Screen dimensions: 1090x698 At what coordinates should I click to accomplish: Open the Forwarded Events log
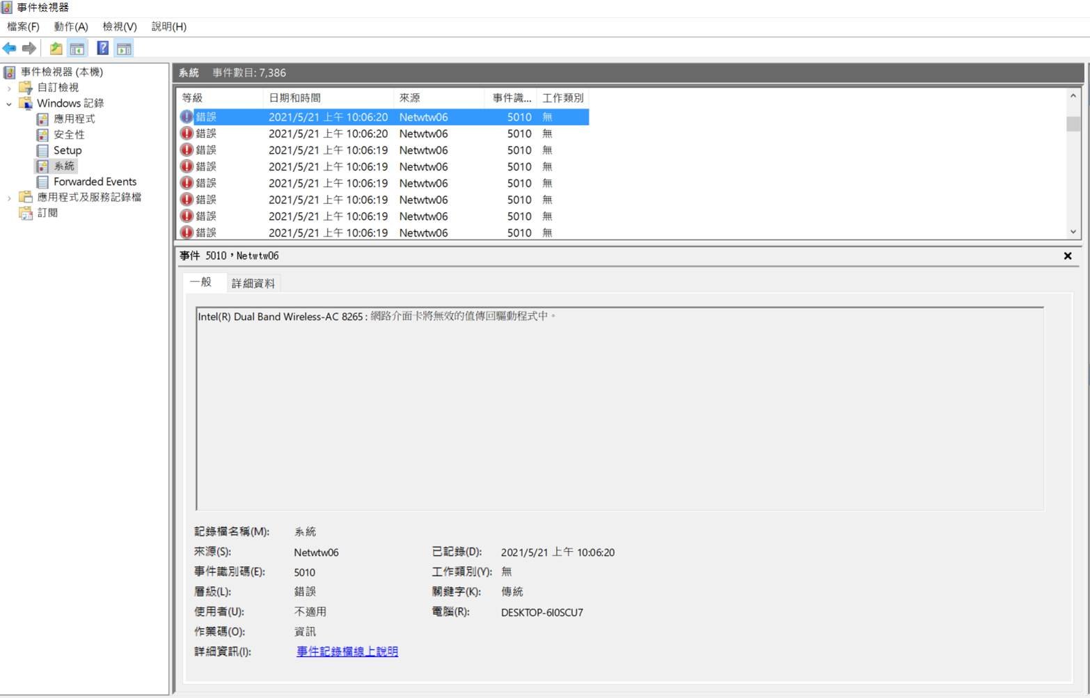click(x=95, y=182)
